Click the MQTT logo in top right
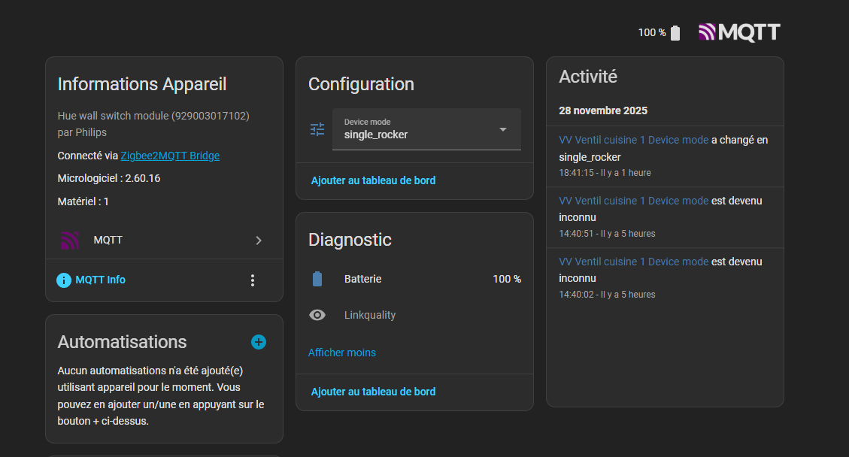 click(739, 32)
